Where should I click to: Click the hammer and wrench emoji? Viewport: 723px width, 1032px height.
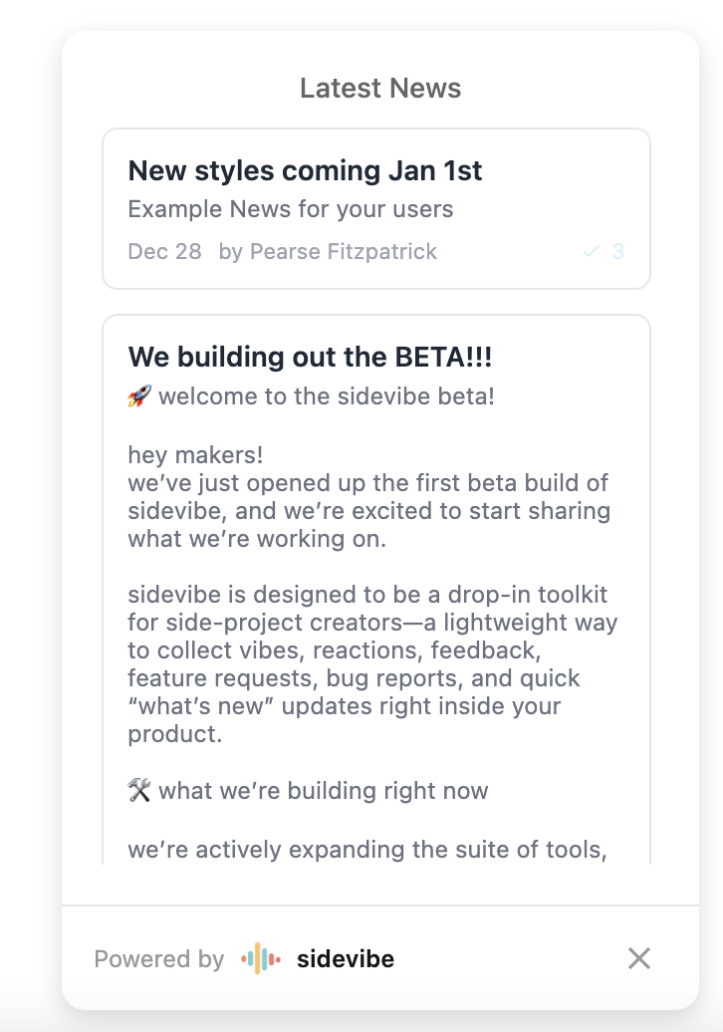(138, 791)
